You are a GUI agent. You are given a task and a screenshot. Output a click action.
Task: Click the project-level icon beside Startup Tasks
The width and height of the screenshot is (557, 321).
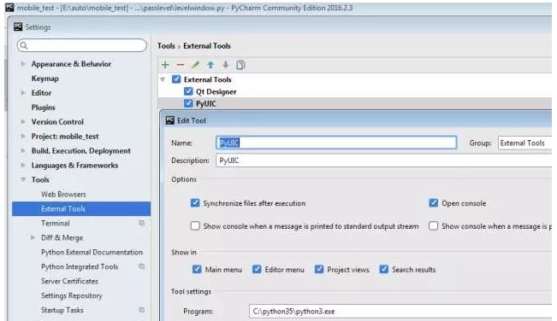coord(141,310)
